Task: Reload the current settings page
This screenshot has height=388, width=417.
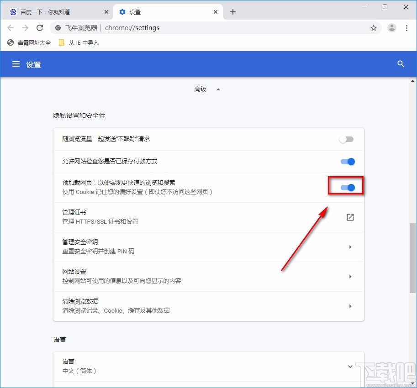Action: pyautogui.click(x=40, y=27)
